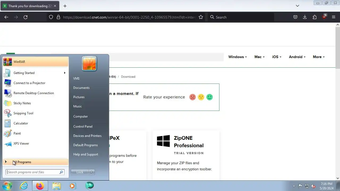This screenshot has width=340, height=191.
Task: Expand Getting Started submenu arrow
Action: click(65, 73)
